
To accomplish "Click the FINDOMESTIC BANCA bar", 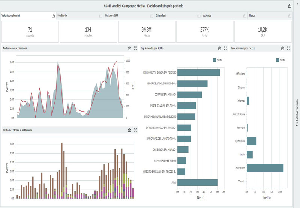I will (198, 72).
